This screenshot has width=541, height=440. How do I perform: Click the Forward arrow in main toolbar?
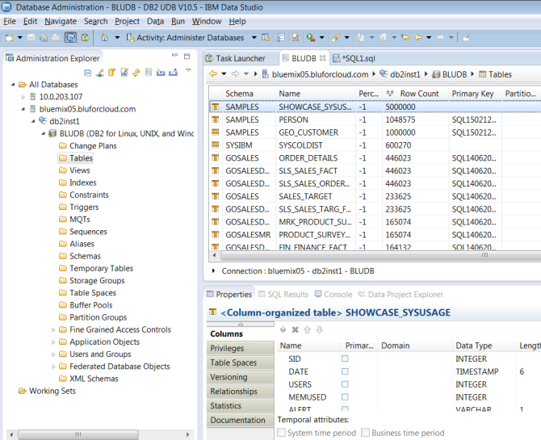pyautogui.click(x=440, y=37)
